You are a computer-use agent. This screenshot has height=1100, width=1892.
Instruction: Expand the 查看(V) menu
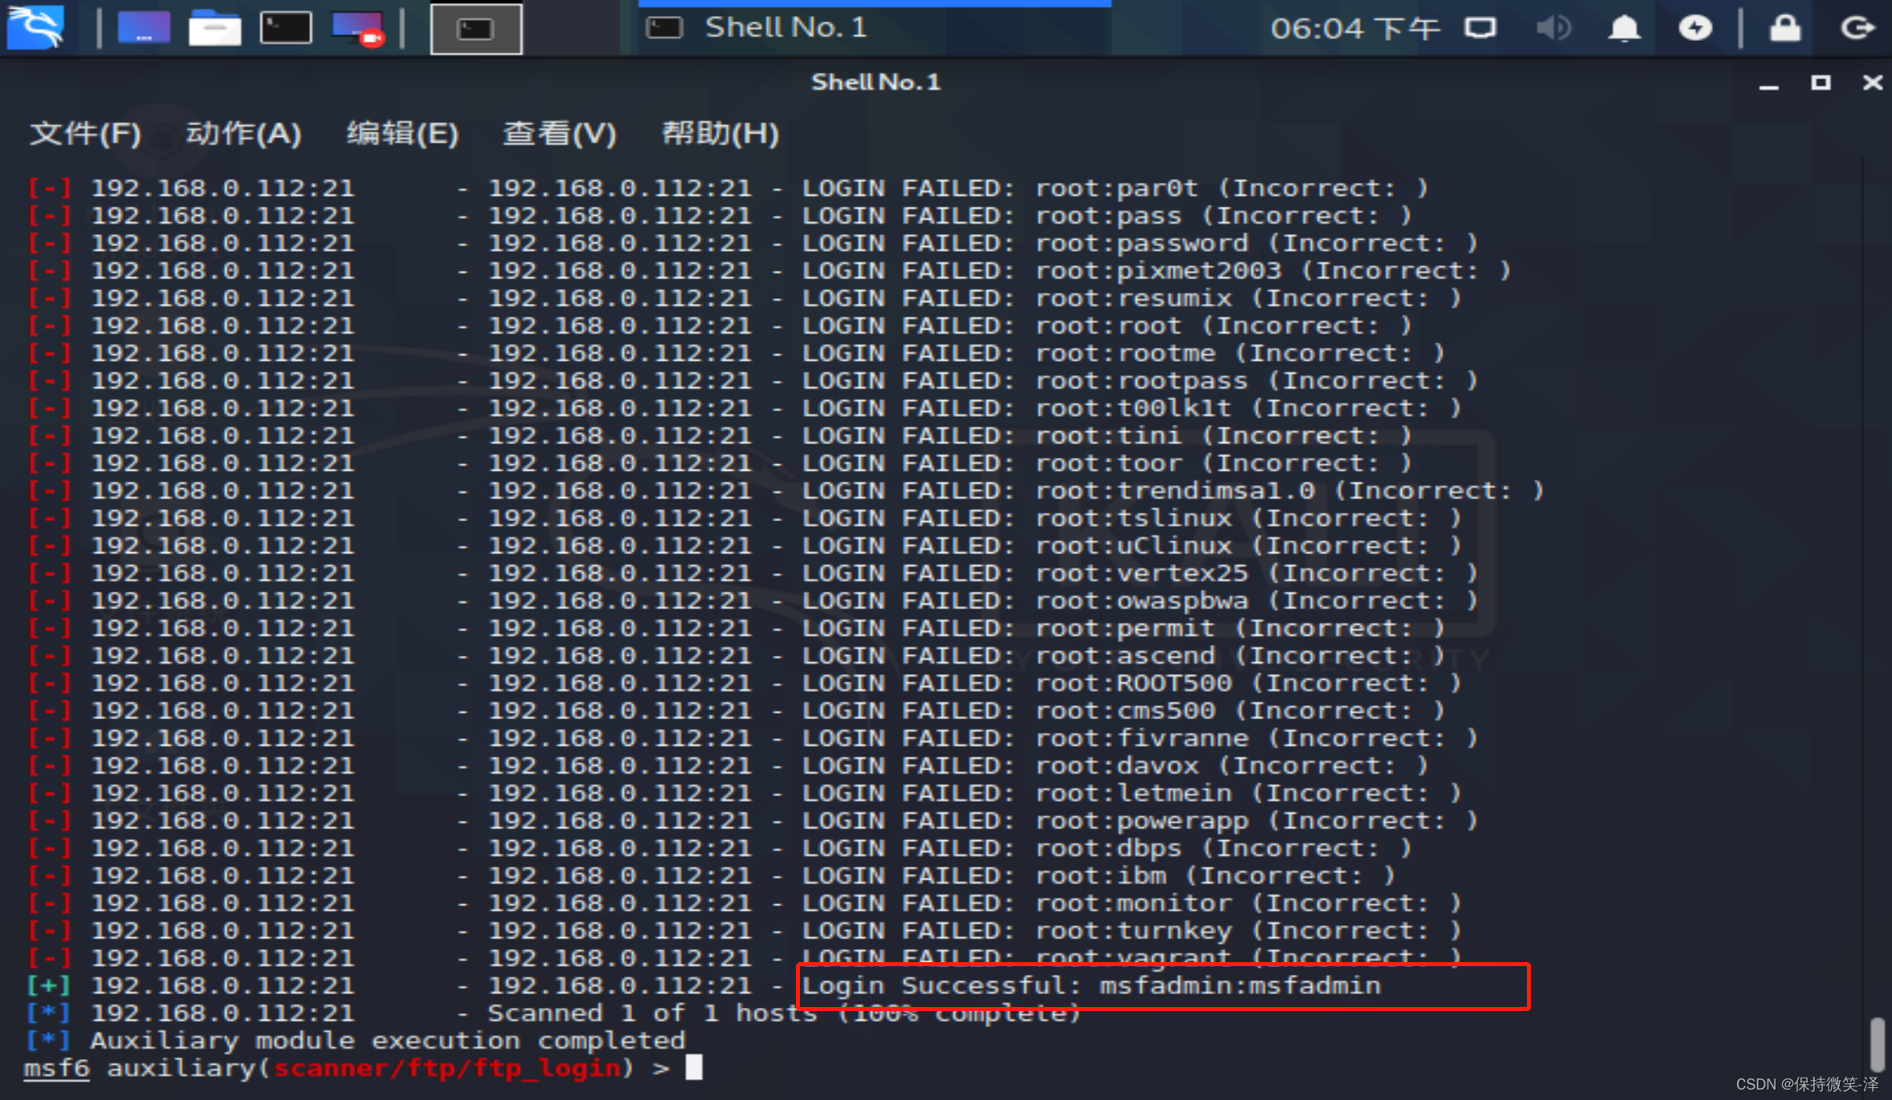coord(559,133)
